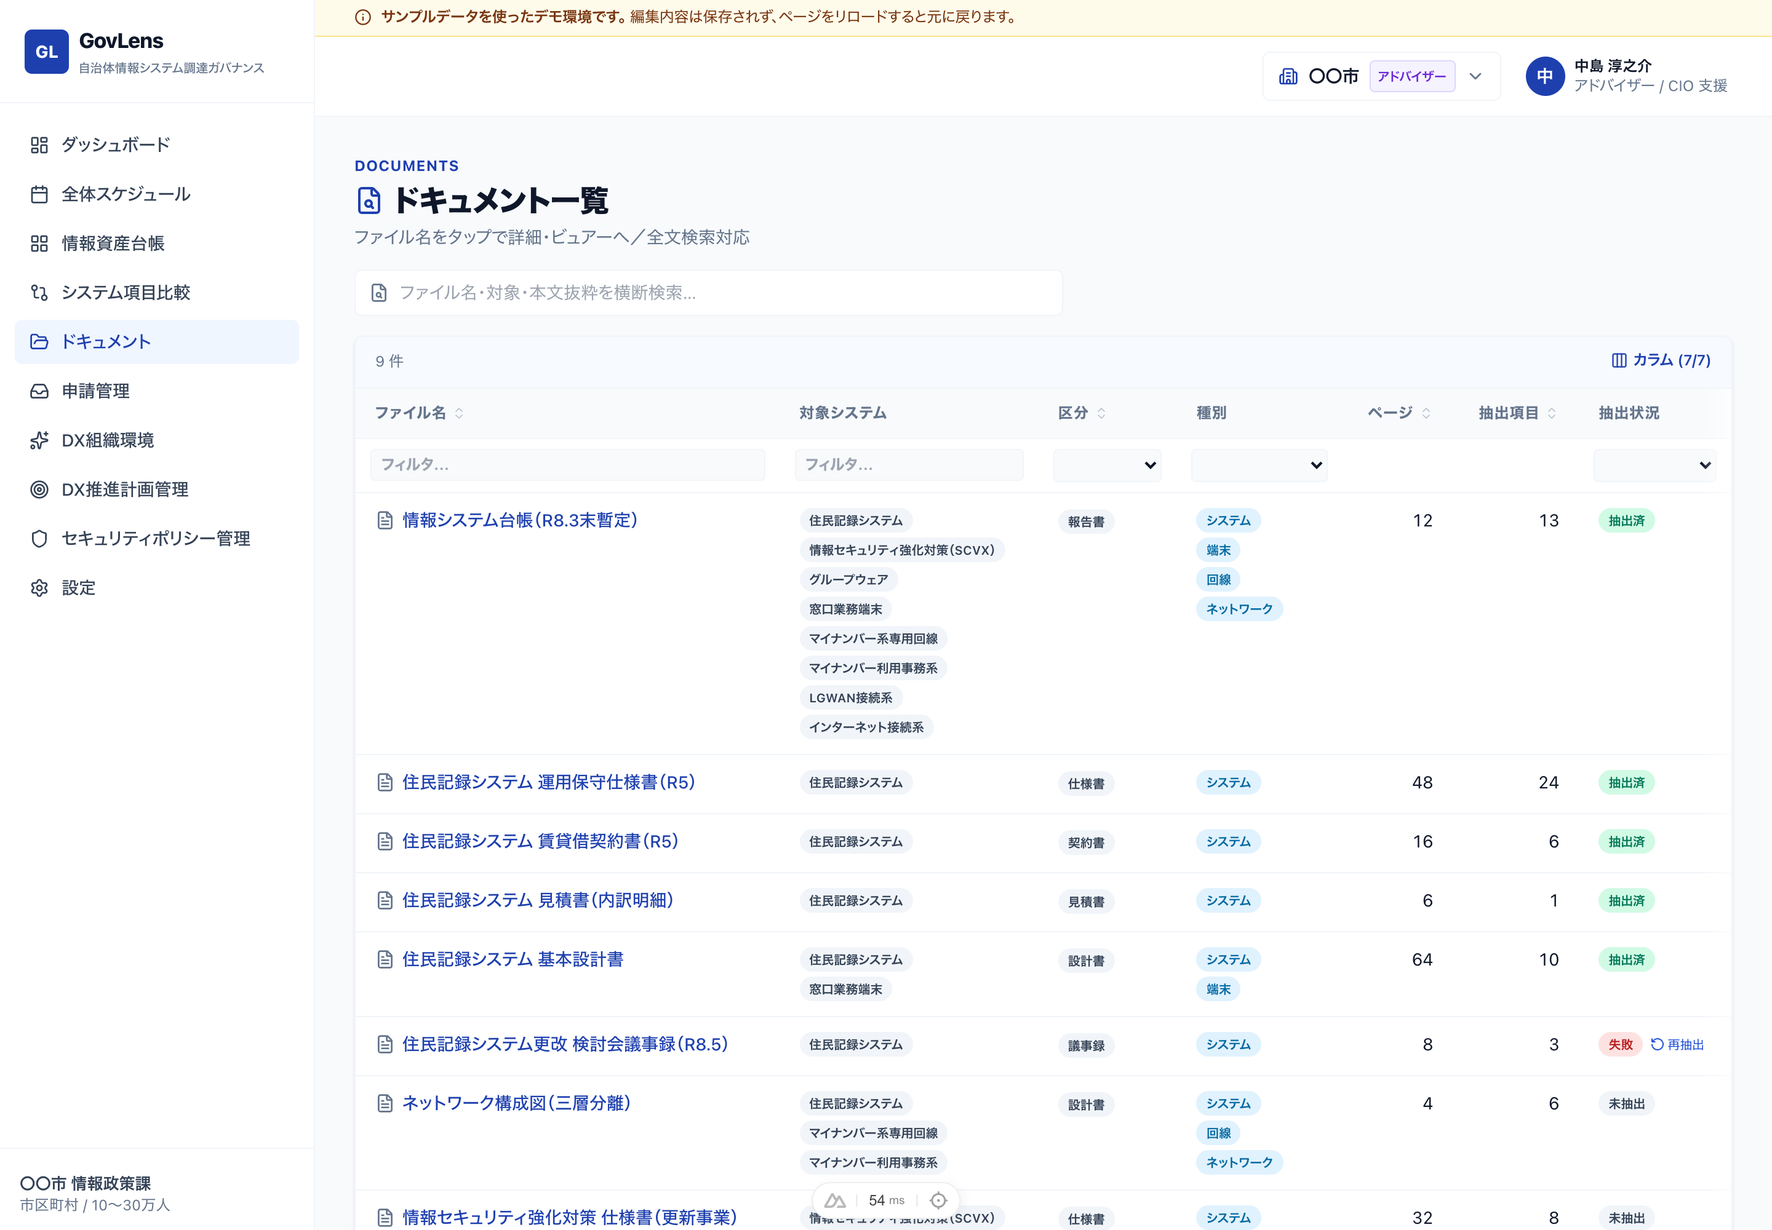Open 住民記録システム 基本設計書
Viewport: 1772px width, 1230px height.
(513, 959)
